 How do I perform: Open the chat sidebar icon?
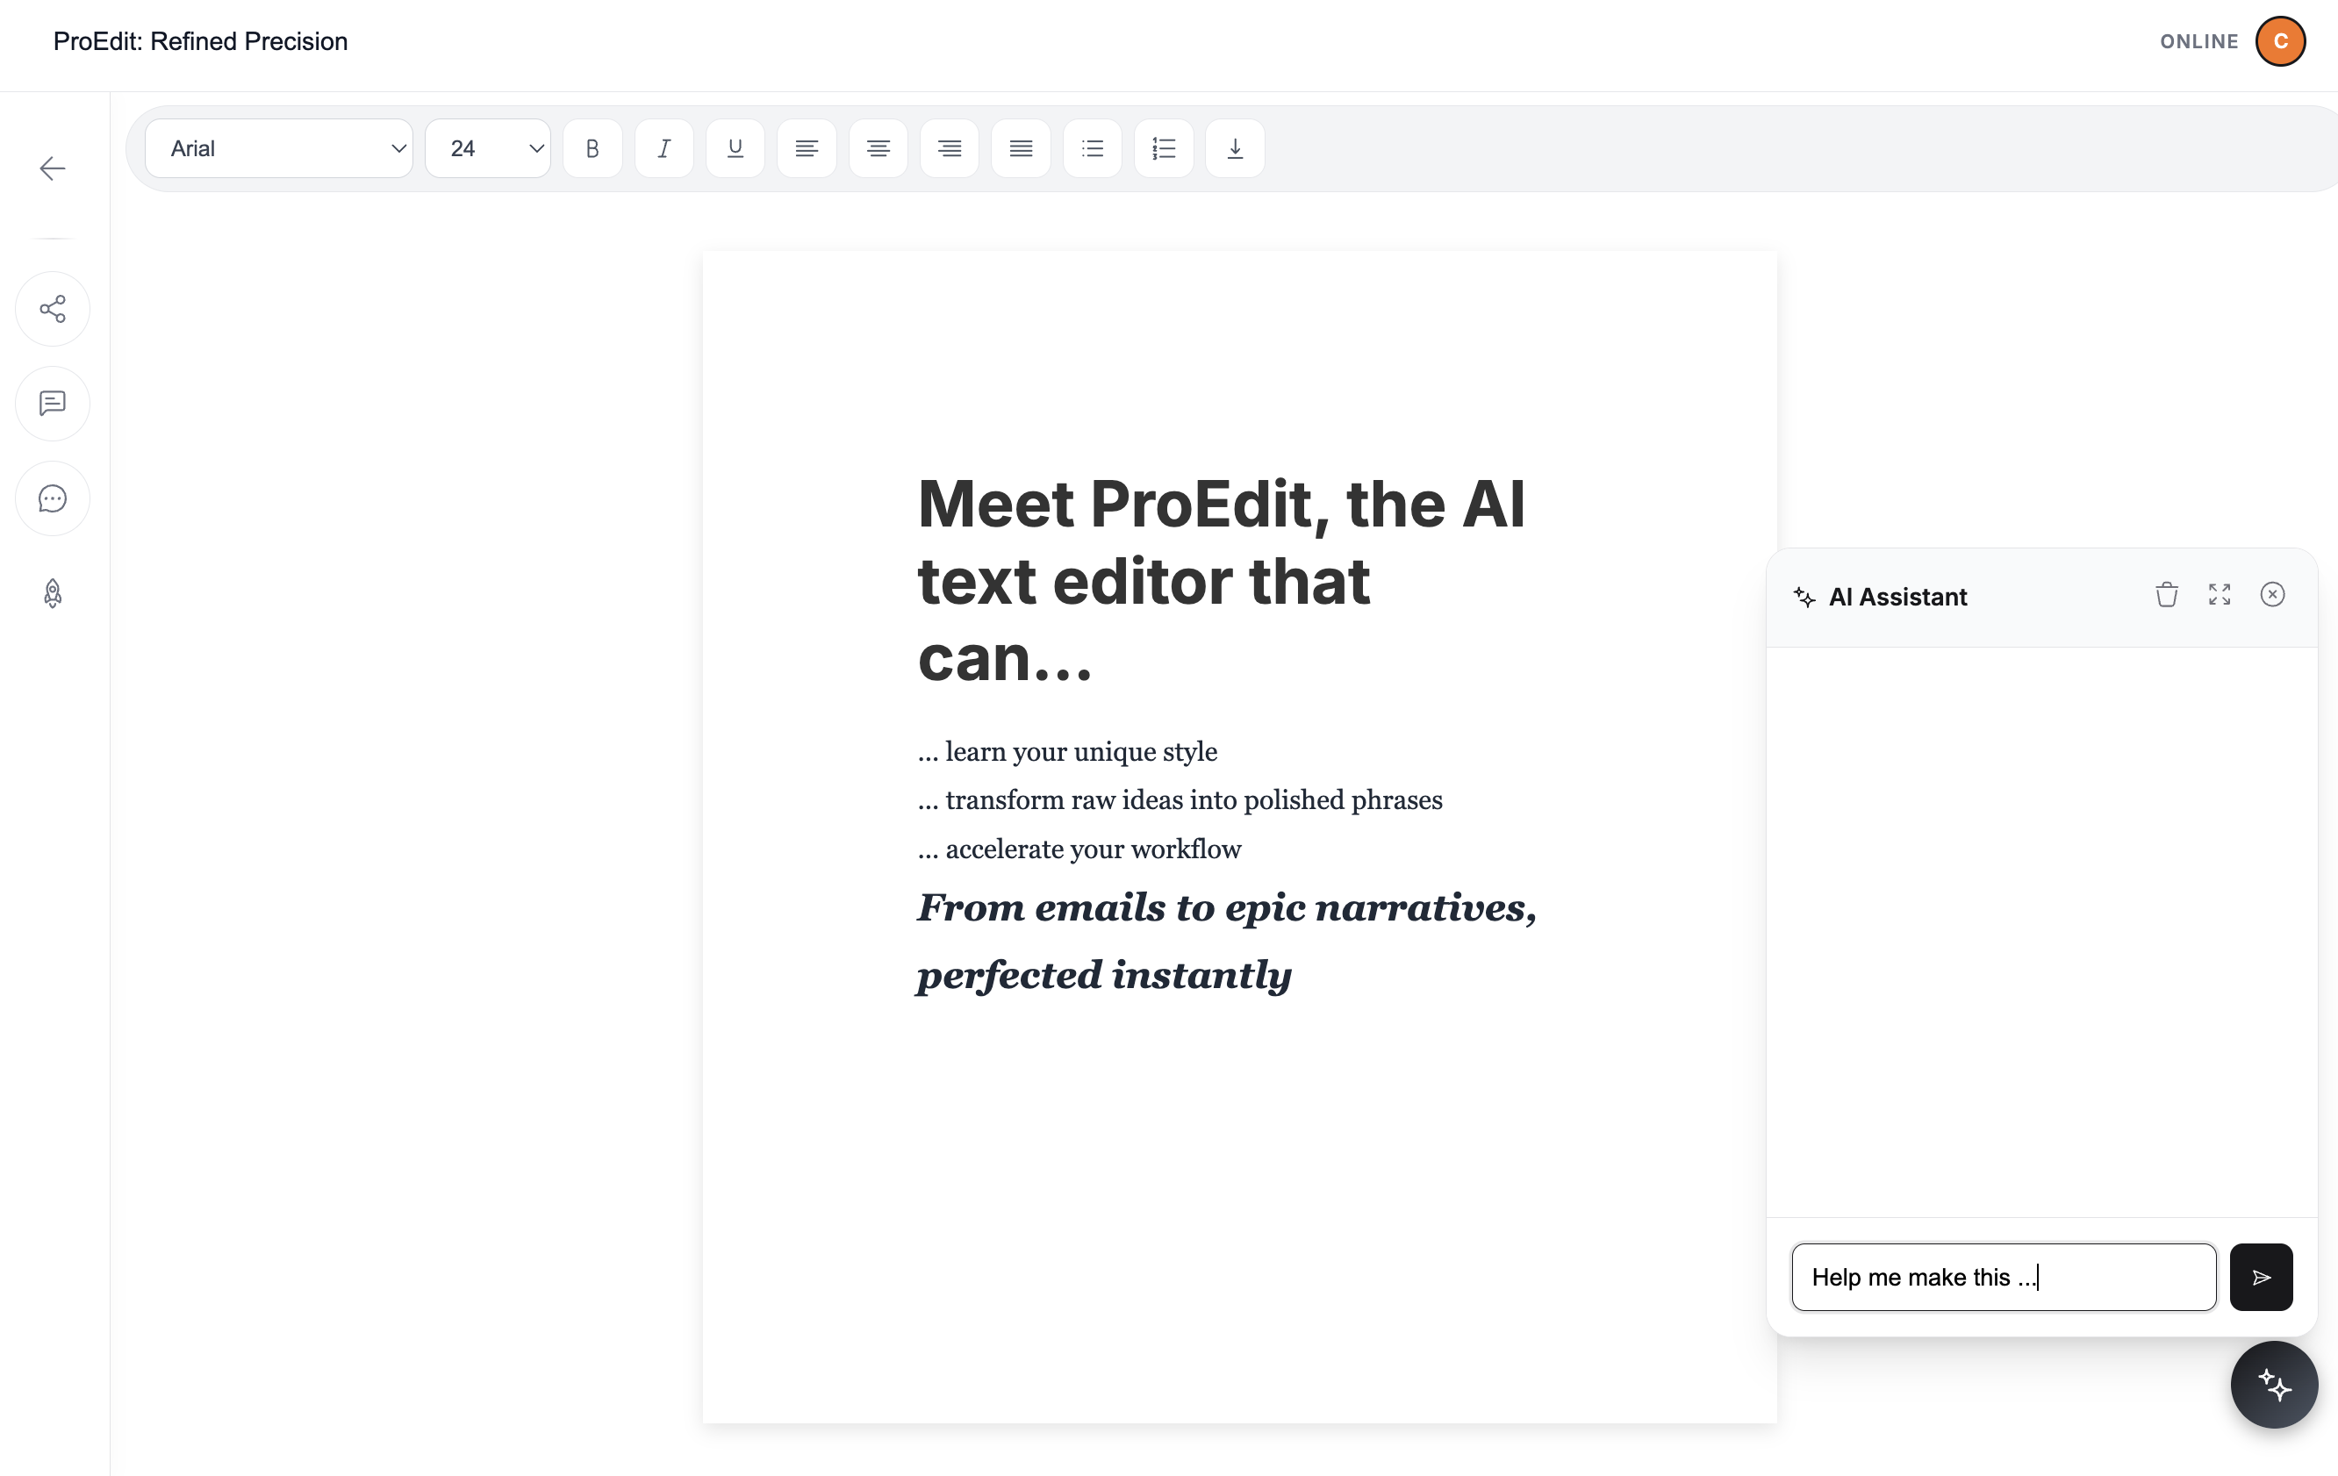pos(53,498)
